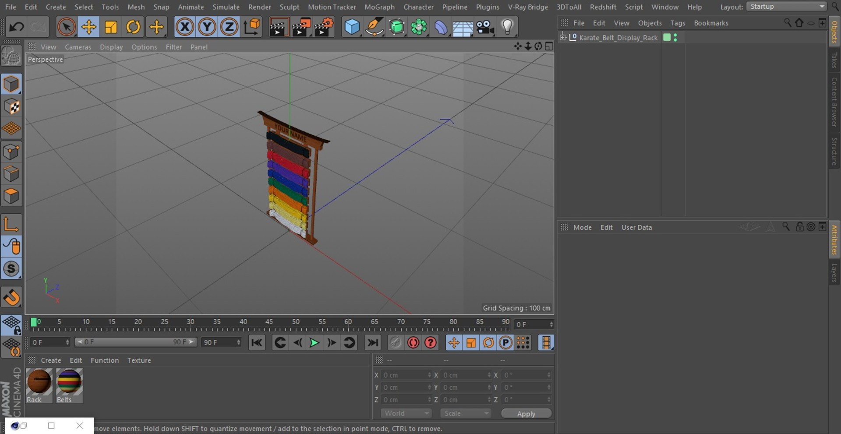Toggle Position keyframe recording
This screenshot has width=841, height=434.
[x=454, y=342]
